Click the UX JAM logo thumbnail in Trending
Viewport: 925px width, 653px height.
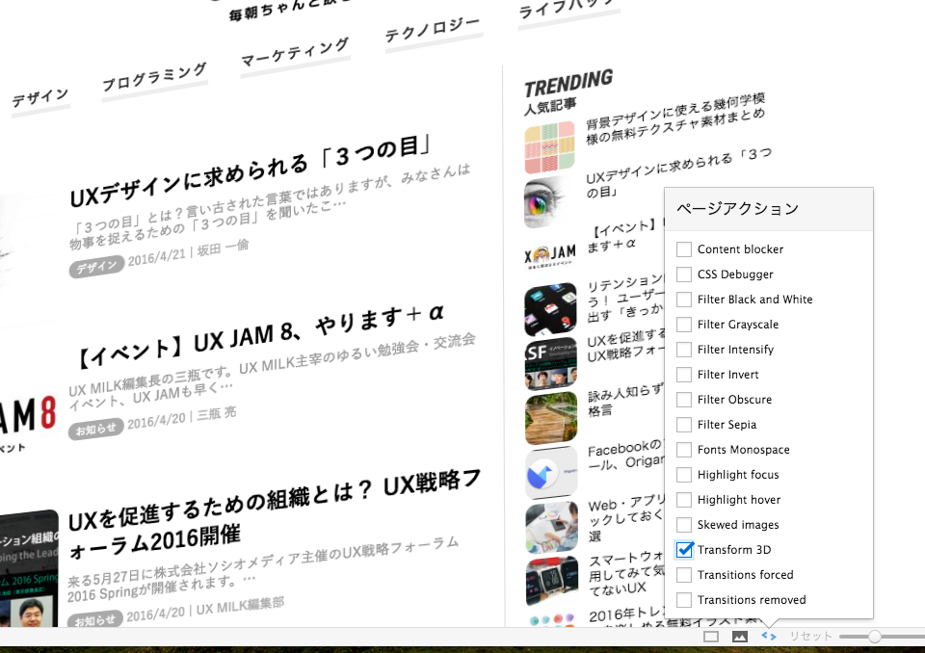pos(550,255)
